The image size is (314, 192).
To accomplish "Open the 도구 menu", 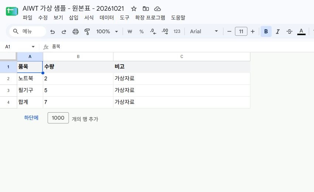I will click(x=124, y=18).
